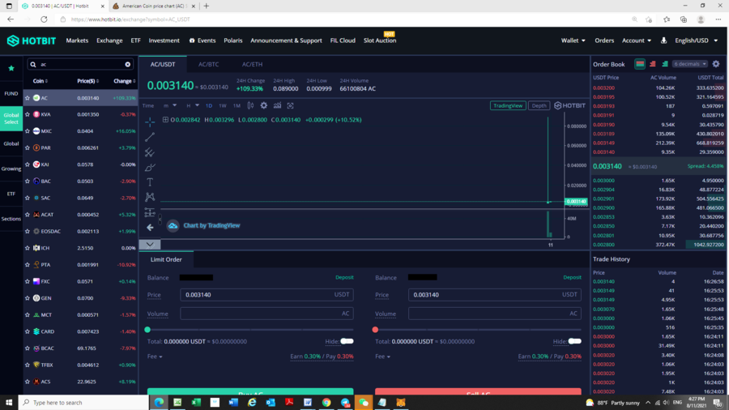Click the candlestick chart style icon
Image resolution: width=729 pixels, height=410 pixels.
point(250,105)
